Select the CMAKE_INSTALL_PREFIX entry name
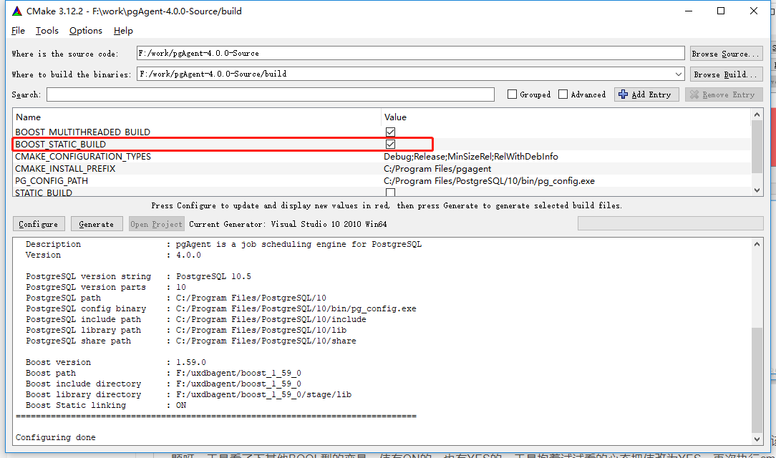Viewport: 776px width, 458px height. coord(65,169)
